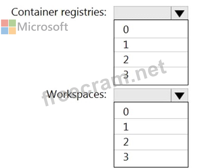The height and width of the screenshot is (168, 208).
Task: Click the empty Workspaces combo box field
Action: 142,95
